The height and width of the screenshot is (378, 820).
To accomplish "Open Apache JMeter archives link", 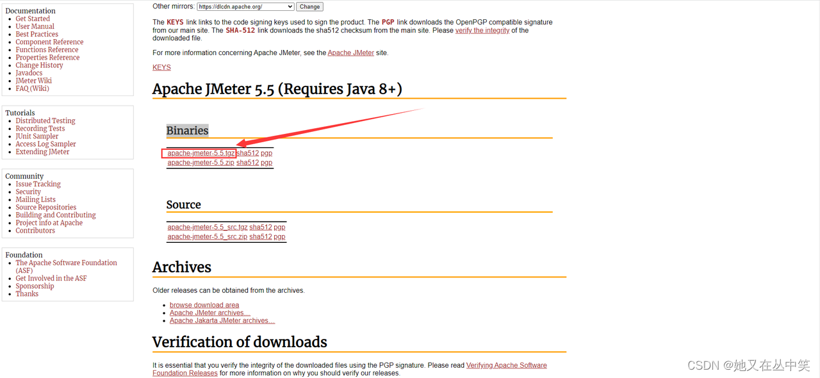I will [x=210, y=313].
